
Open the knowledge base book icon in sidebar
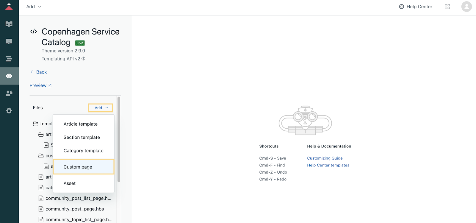9,24
